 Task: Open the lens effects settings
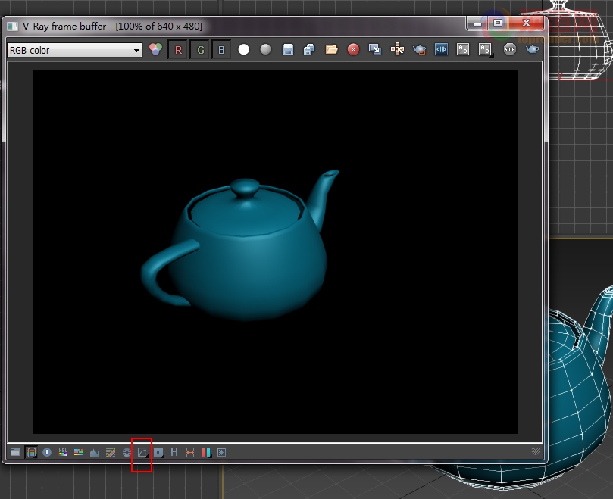[x=222, y=452]
